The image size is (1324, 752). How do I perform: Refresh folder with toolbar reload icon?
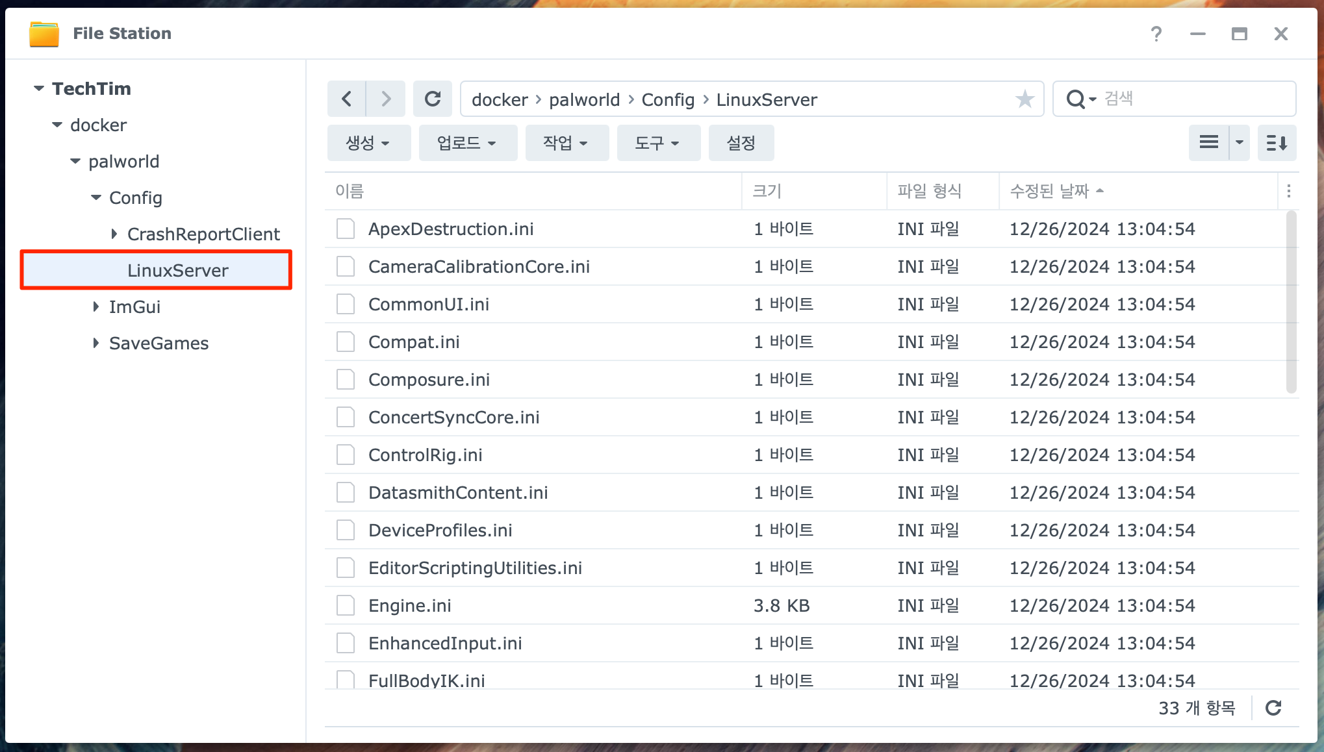433,99
